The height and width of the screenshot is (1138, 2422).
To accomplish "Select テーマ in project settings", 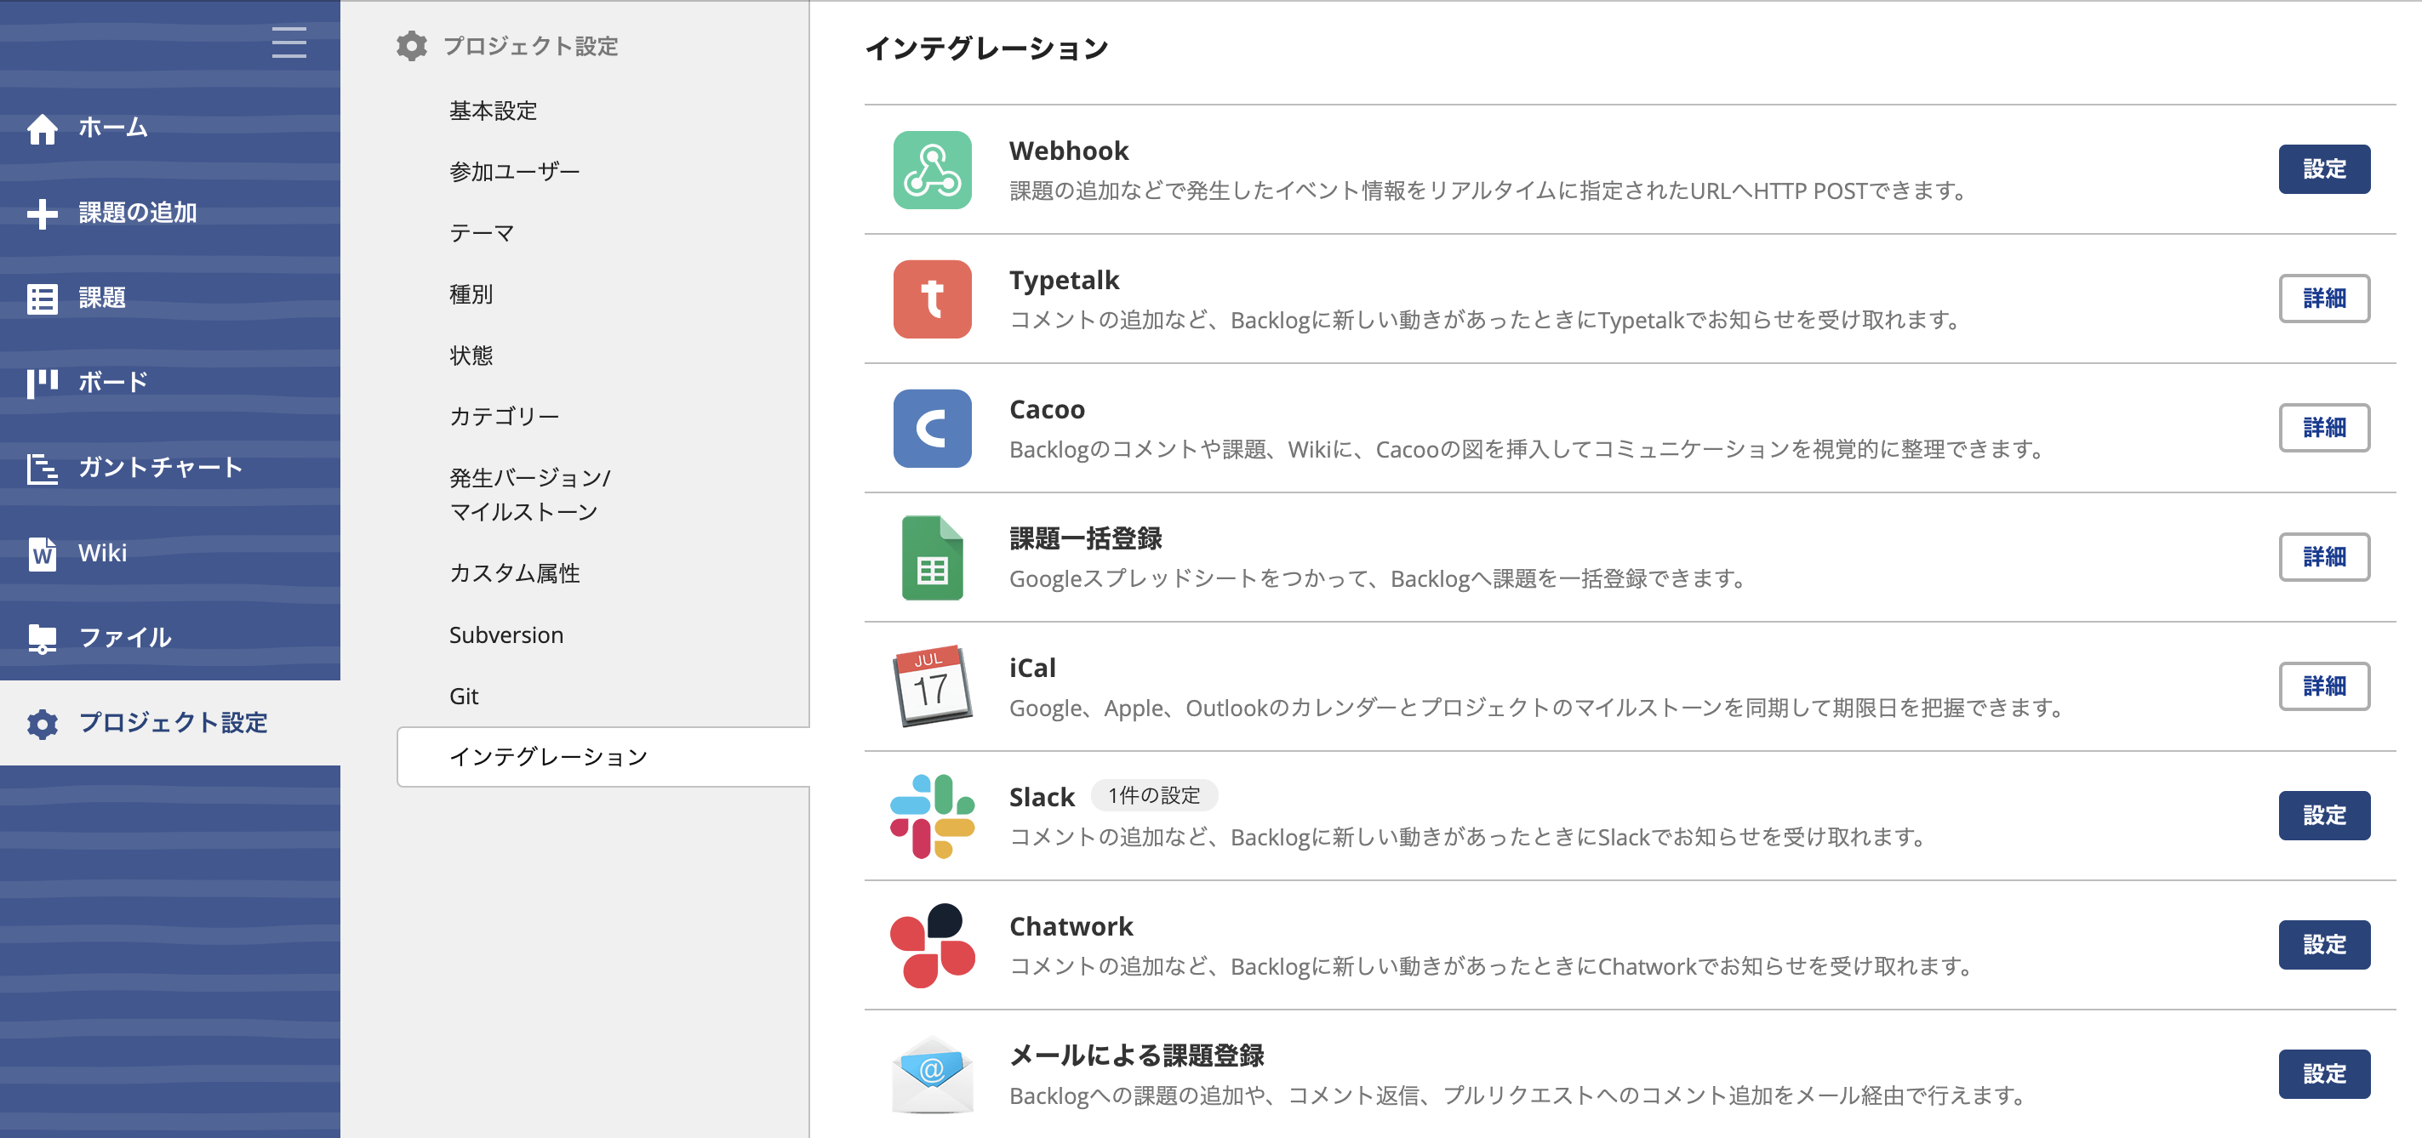I will pos(483,233).
